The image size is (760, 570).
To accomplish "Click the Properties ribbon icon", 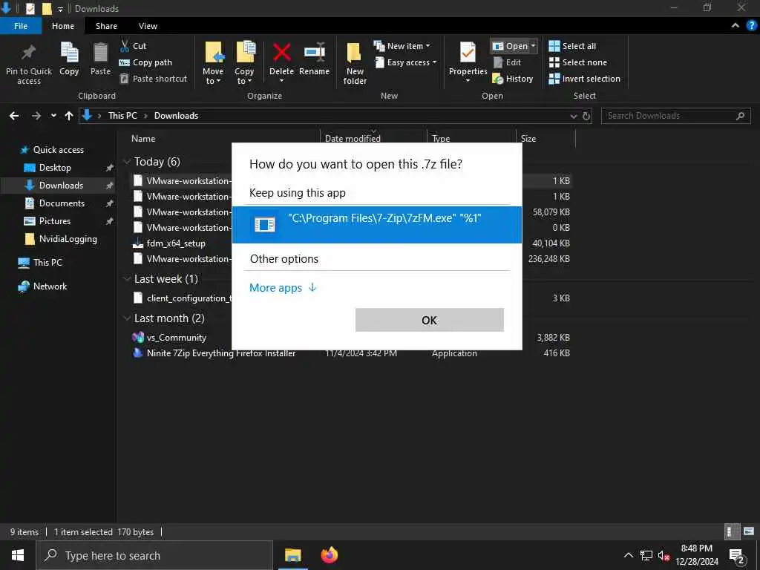I will click(468, 52).
